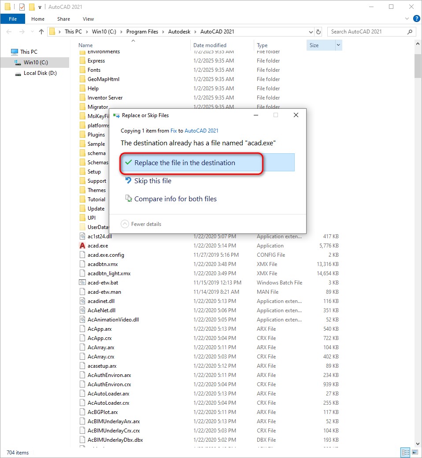Click the ac1st24.dll file icon
The image size is (422, 458).
[x=82, y=236]
